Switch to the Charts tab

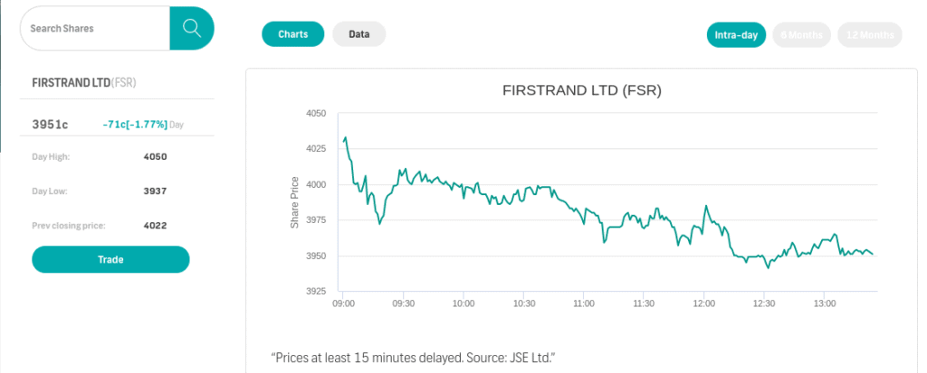[x=292, y=34]
